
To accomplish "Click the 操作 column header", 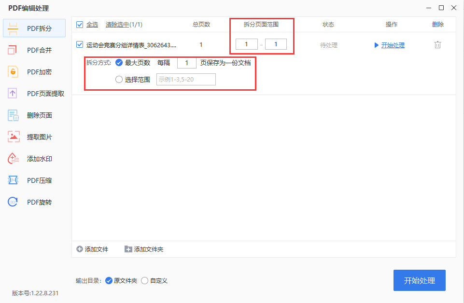I will coord(391,25).
